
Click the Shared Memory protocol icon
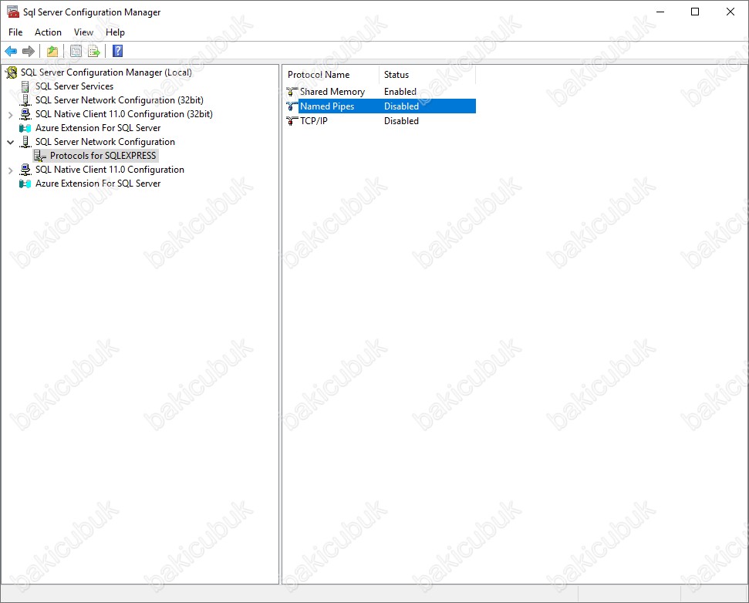tap(292, 92)
